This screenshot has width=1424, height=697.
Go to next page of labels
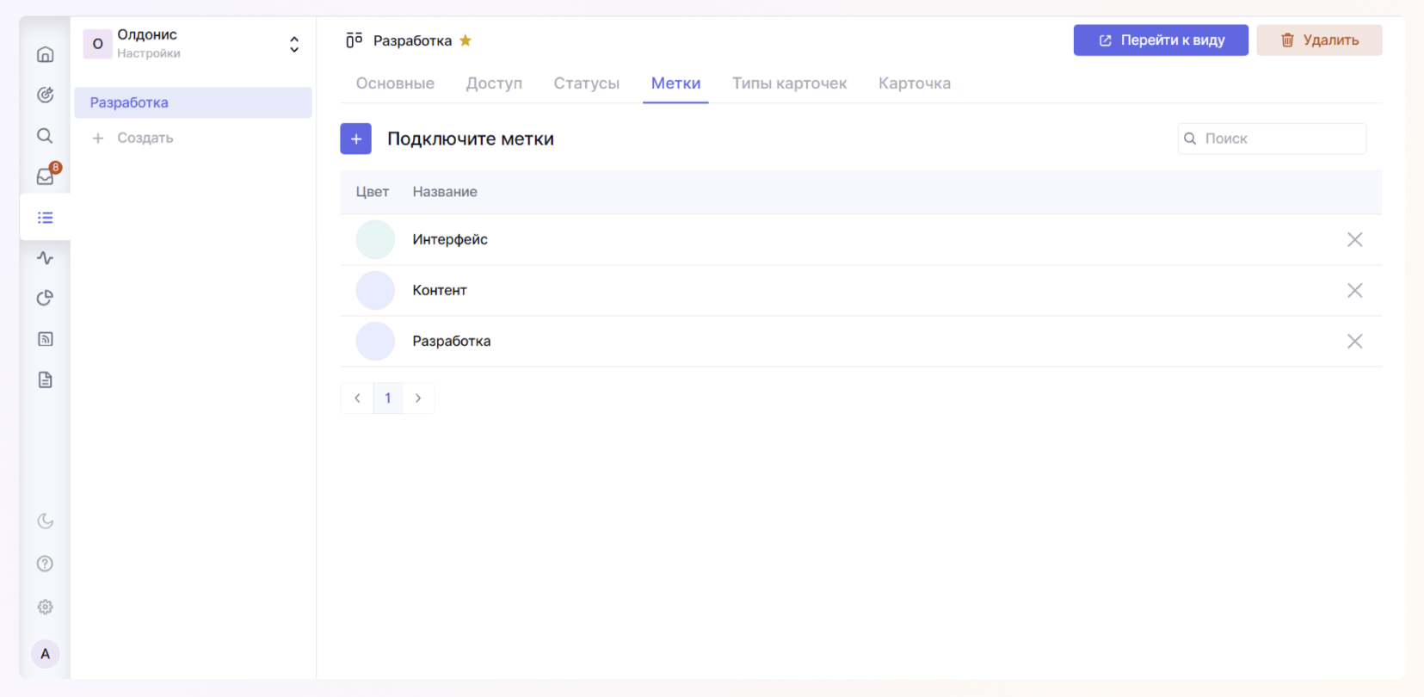point(418,398)
